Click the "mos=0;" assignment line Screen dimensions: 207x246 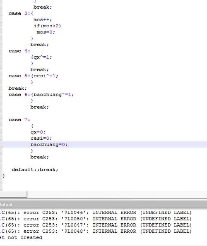[x=46, y=32]
